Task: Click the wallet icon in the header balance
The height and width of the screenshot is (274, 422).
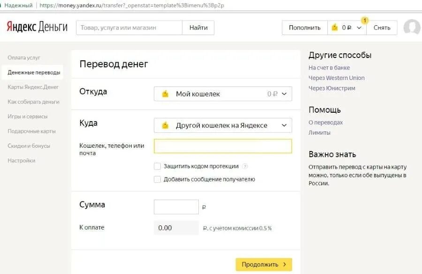Action: coord(334,28)
